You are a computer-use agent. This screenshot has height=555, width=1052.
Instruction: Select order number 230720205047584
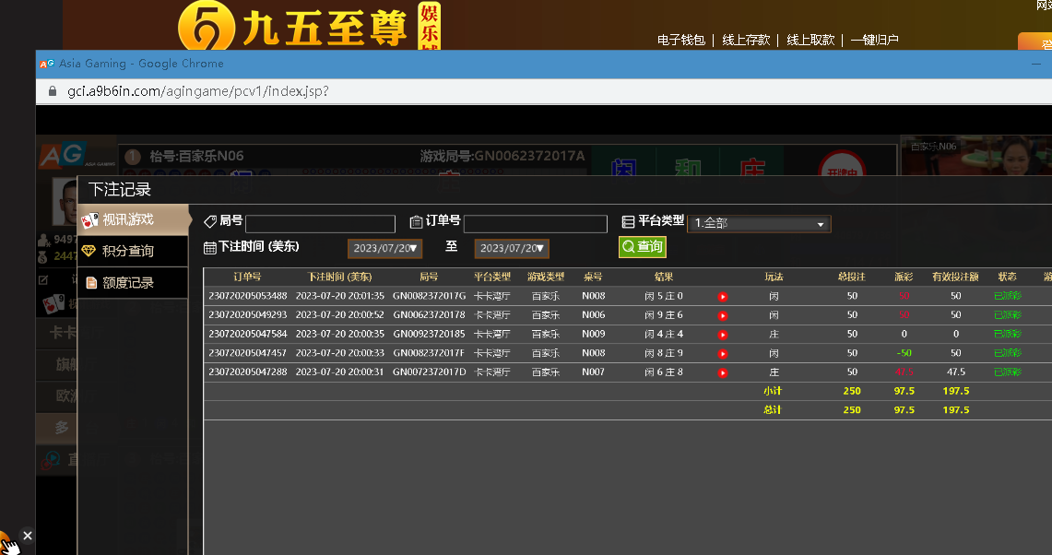pyautogui.click(x=248, y=334)
